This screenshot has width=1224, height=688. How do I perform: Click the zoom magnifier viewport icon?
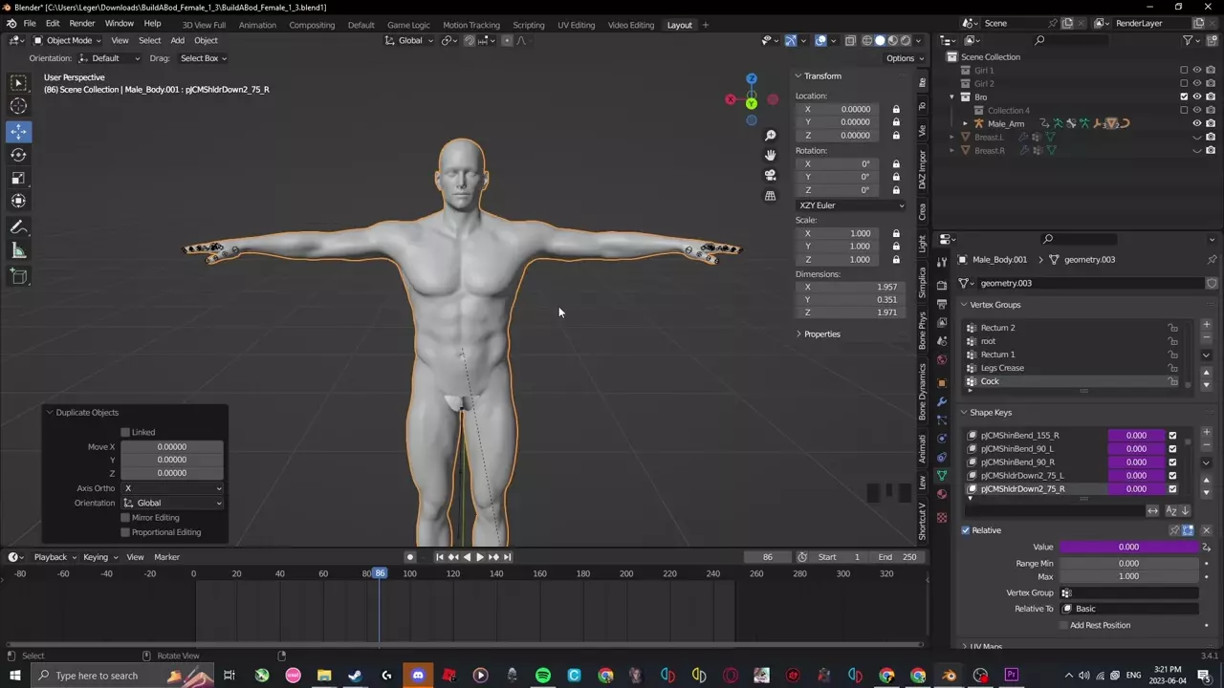(x=770, y=136)
